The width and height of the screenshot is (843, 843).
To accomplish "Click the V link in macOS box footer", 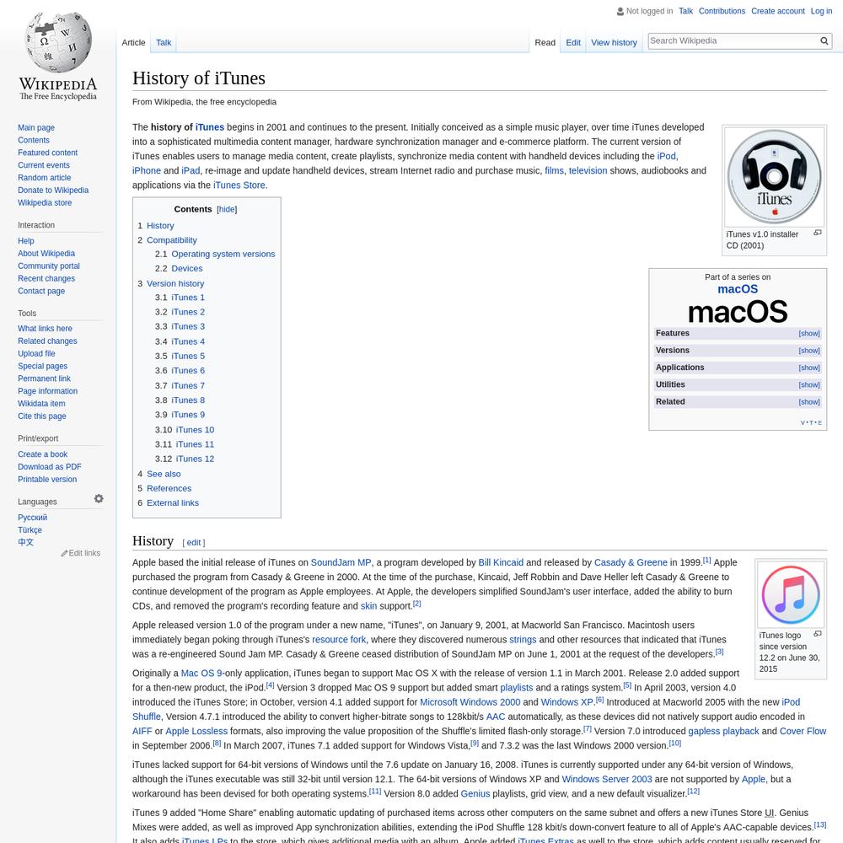I will click(x=803, y=423).
